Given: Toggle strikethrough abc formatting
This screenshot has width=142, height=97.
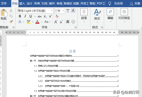Looking at the screenshot, I should click(x=39, y=17).
